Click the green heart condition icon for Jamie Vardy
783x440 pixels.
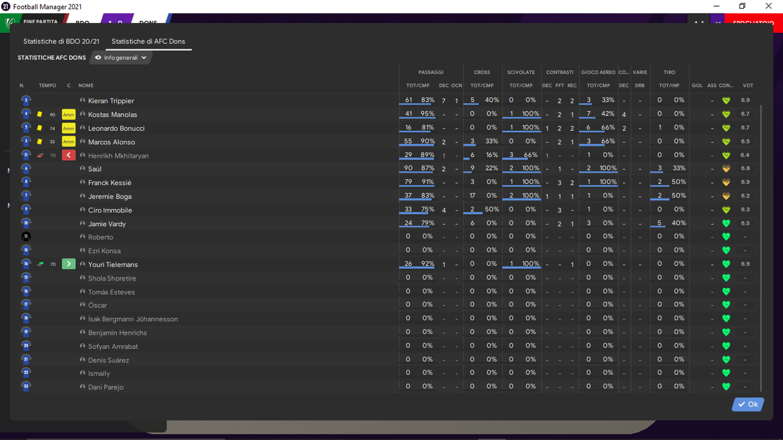point(726,222)
